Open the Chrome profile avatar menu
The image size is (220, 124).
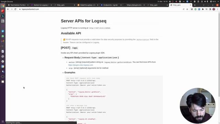click(214, 9)
